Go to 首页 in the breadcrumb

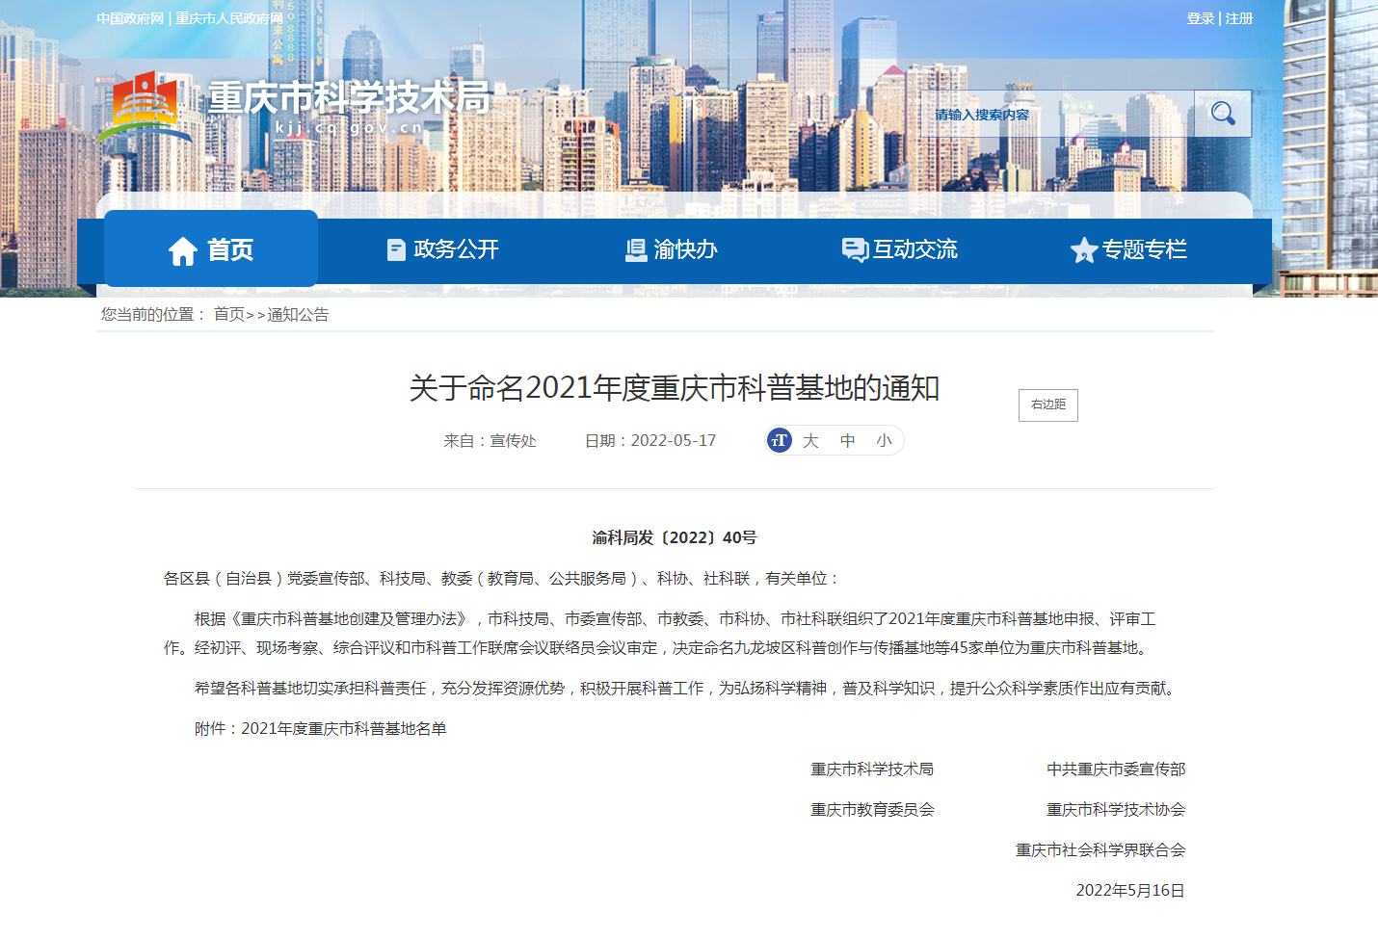pyautogui.click(x=228, y=314)
